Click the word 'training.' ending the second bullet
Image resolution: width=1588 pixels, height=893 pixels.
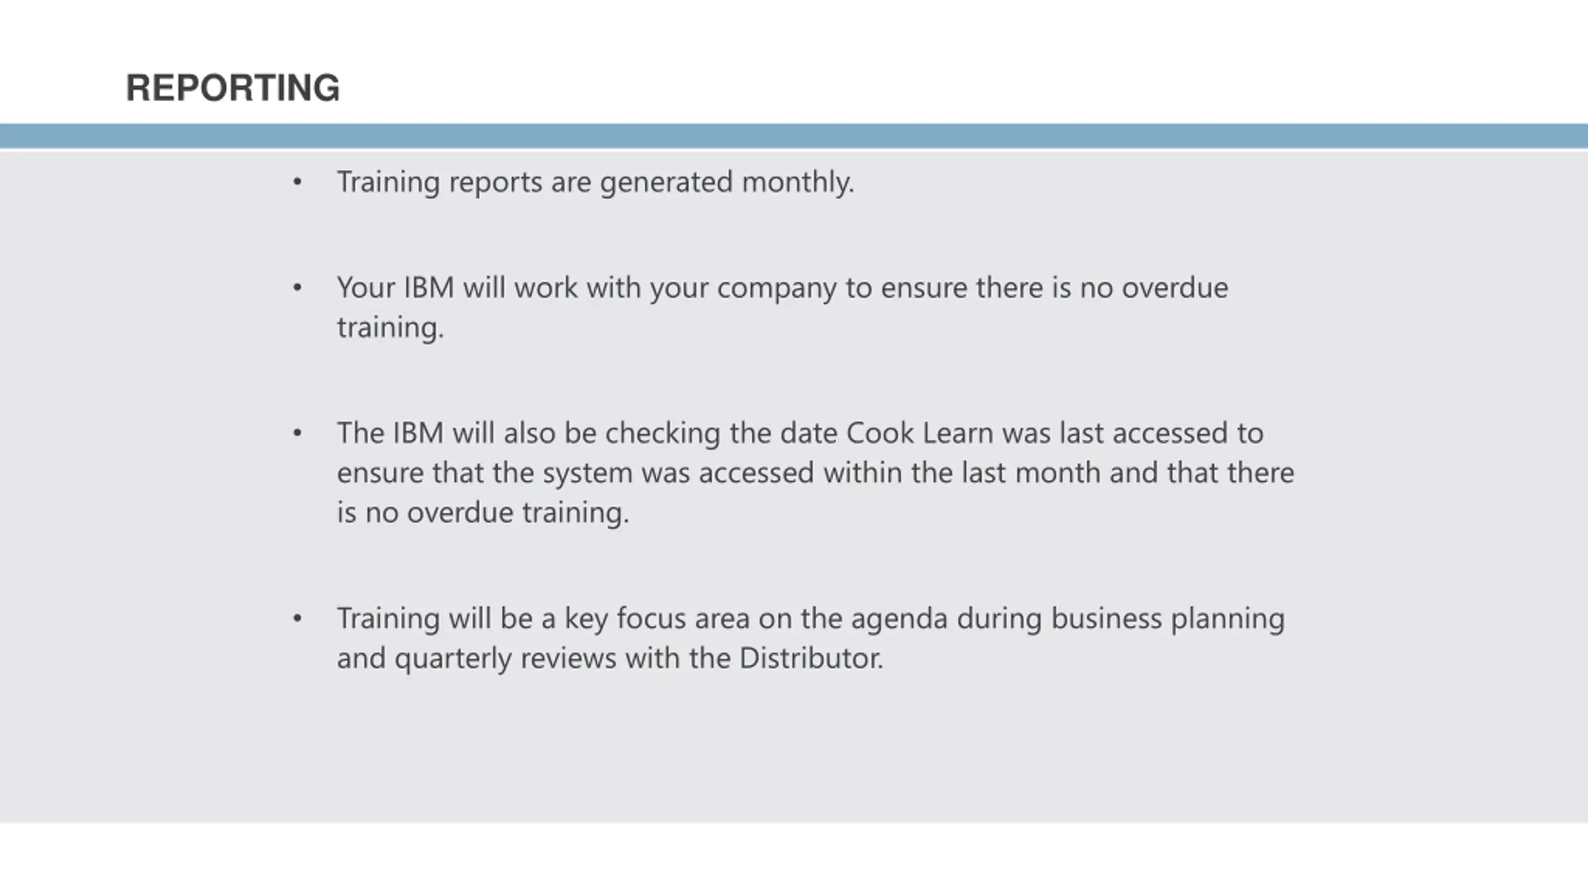pyautogui.click(x=391, y=327)
